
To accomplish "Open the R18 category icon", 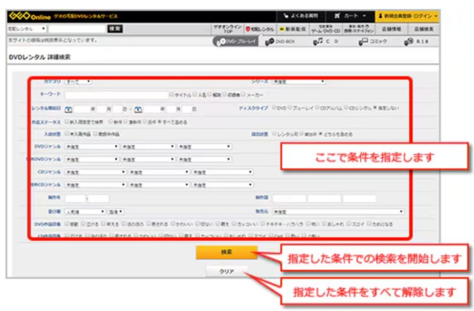I will click(x=408, y=42).
